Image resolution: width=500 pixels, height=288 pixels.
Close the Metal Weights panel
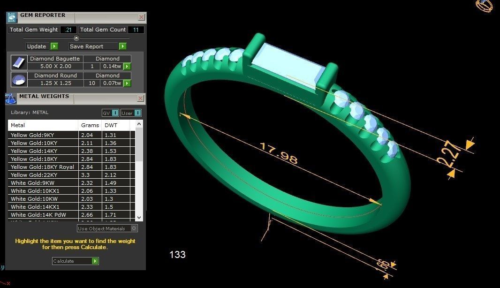coord(140,98)
